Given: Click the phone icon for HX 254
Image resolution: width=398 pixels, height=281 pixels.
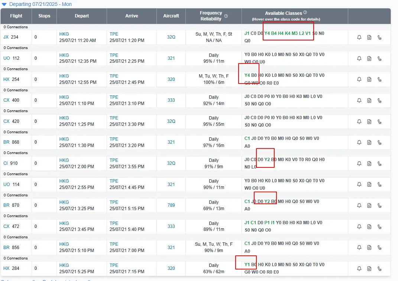Looking at the screenshot, I should pyautogui.click(x=379, y=79).
